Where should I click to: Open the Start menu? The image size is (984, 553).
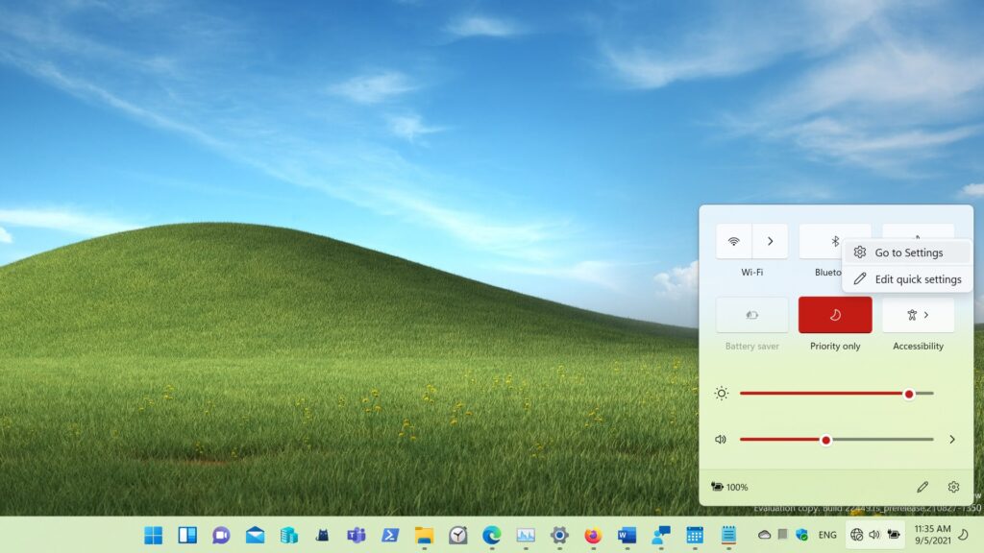click(x=153, y=535)
